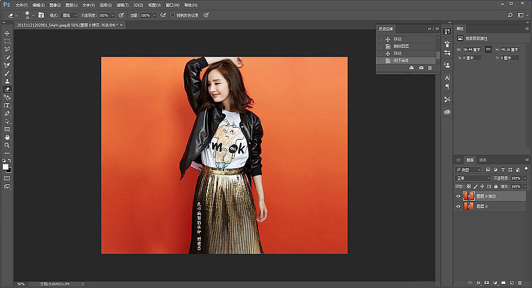Switch to the 通道 tab
532x288 pixels.
pos(483,160)
